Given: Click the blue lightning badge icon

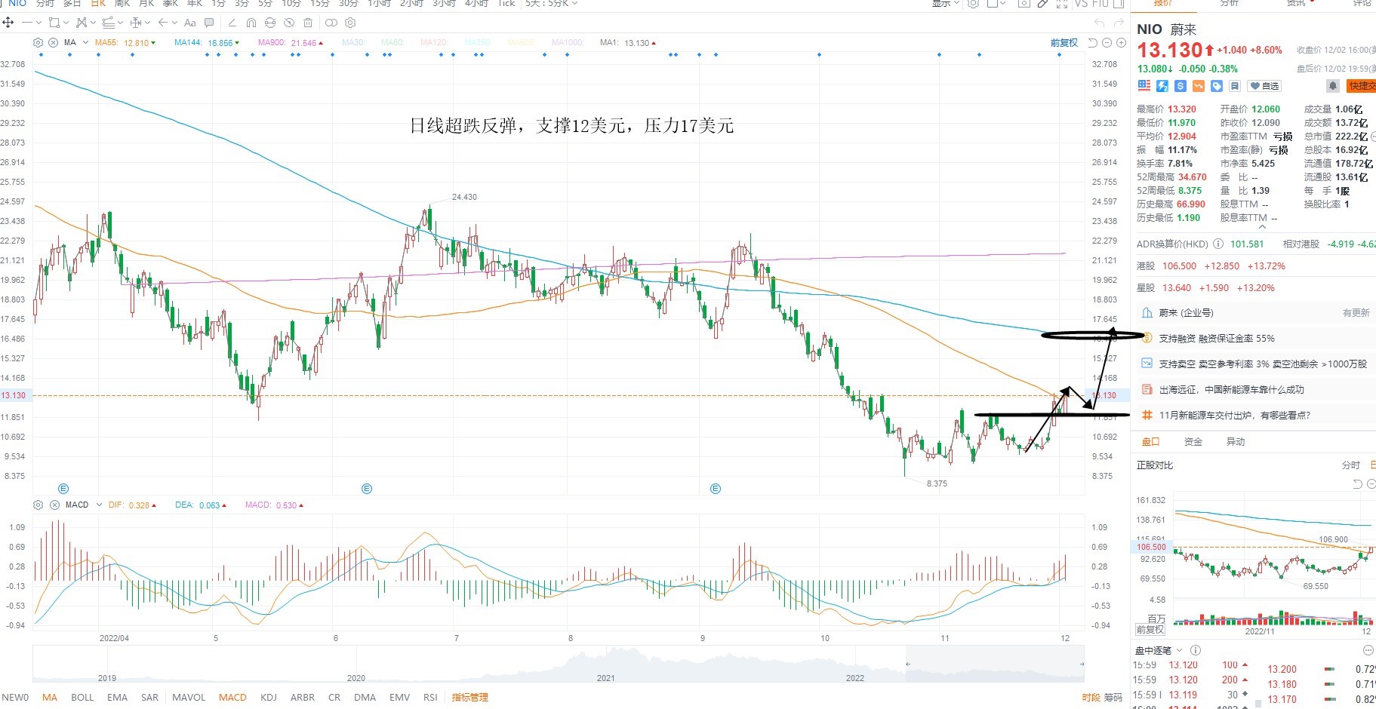Looking at the screenshot, I should point(1162,86).
